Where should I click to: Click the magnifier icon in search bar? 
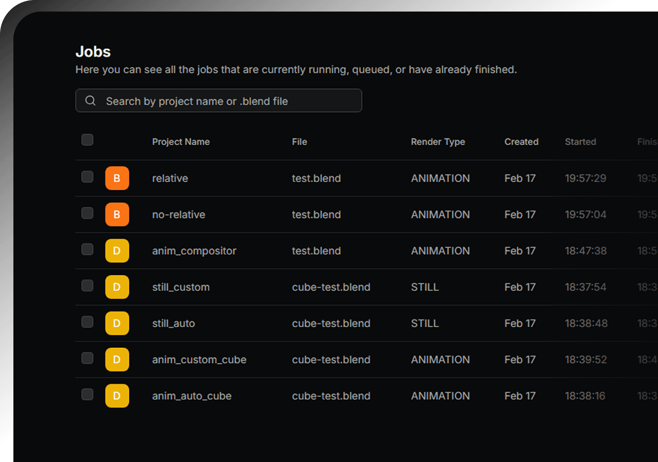(91, 101)
